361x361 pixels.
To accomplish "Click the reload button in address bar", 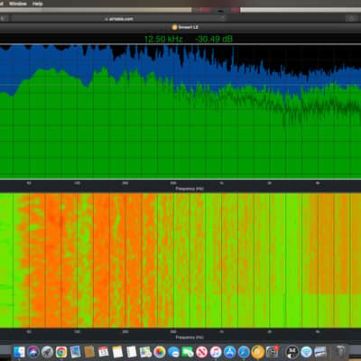I will pos(223,18).
